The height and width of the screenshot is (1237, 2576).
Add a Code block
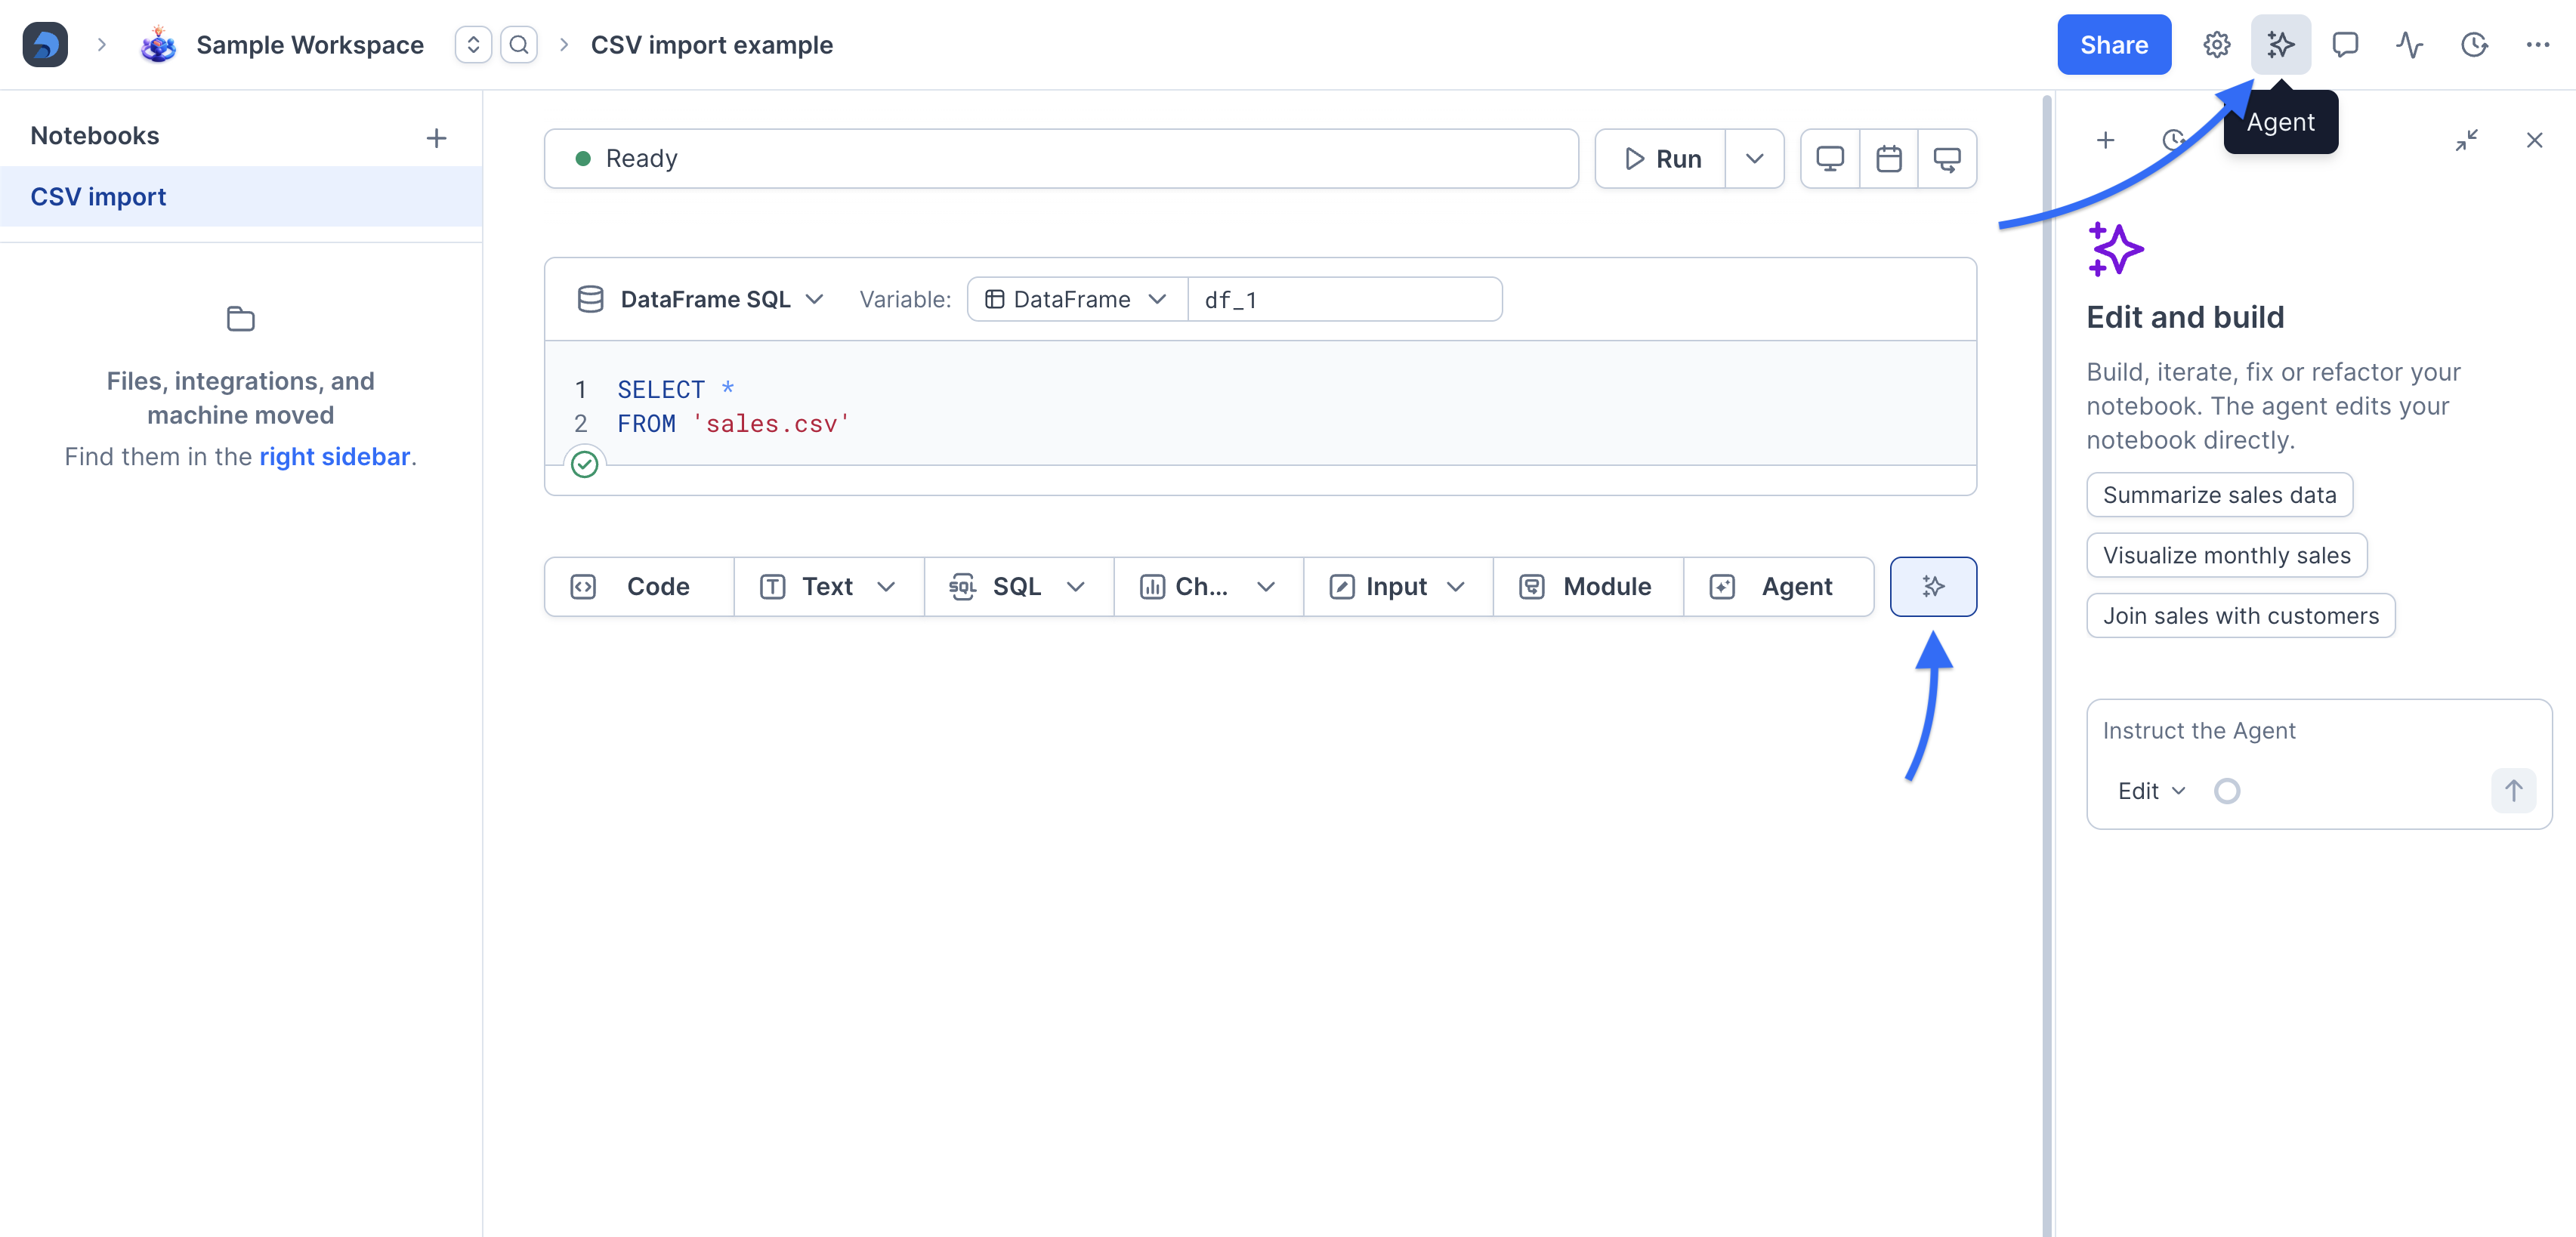639,587
